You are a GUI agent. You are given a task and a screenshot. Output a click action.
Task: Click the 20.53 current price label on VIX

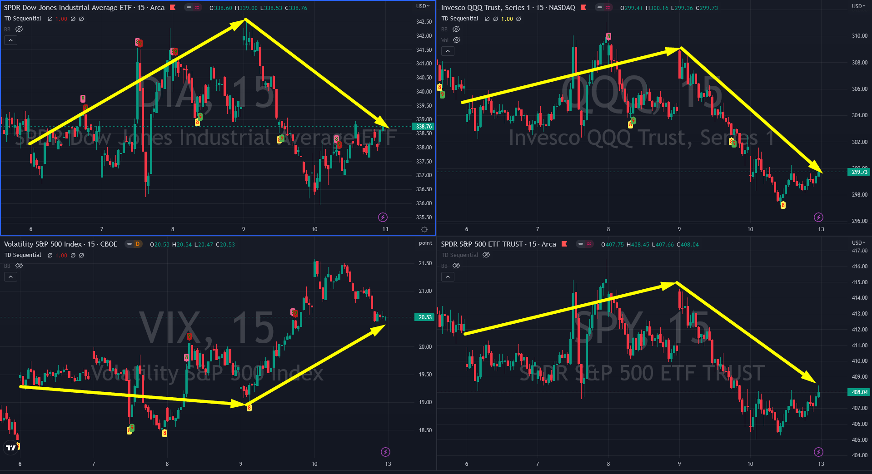pyautogui.click(x=425, y=317)
